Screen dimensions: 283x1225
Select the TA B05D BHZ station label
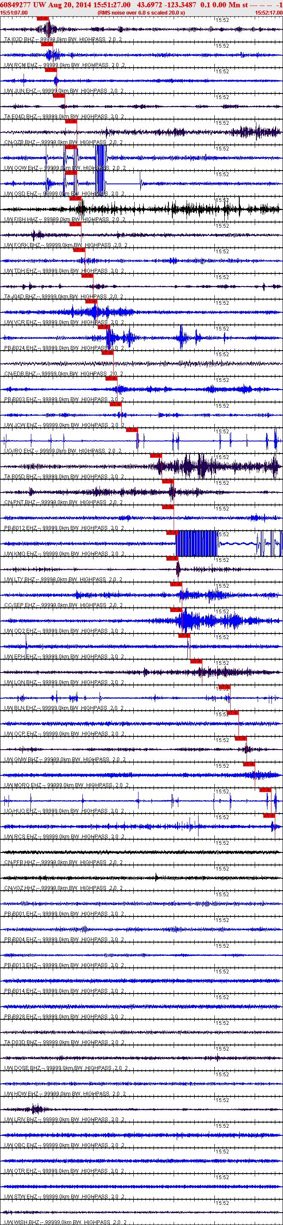click(64, 476)
